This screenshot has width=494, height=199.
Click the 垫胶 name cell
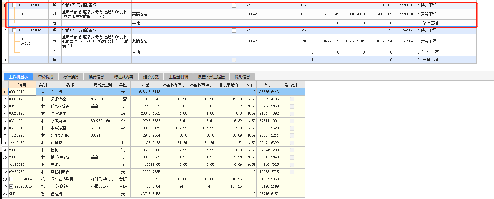tap(70, 150)
